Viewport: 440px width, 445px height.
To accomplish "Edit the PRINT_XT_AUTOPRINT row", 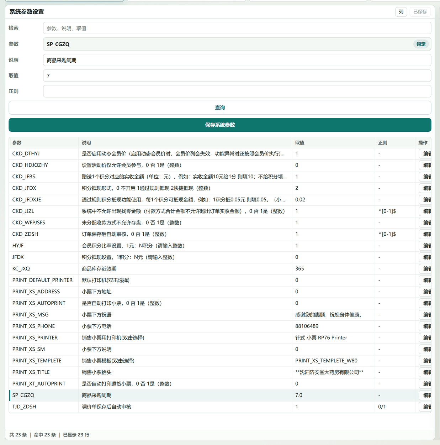I will [x=425, y=384].
